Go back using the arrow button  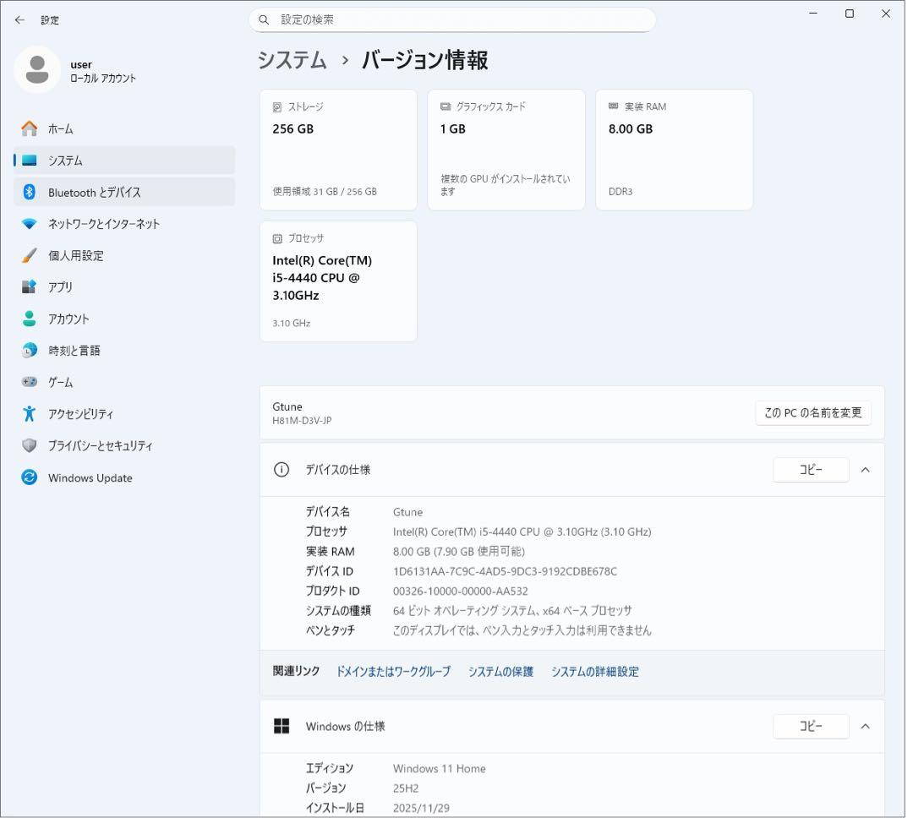(19, 19)
